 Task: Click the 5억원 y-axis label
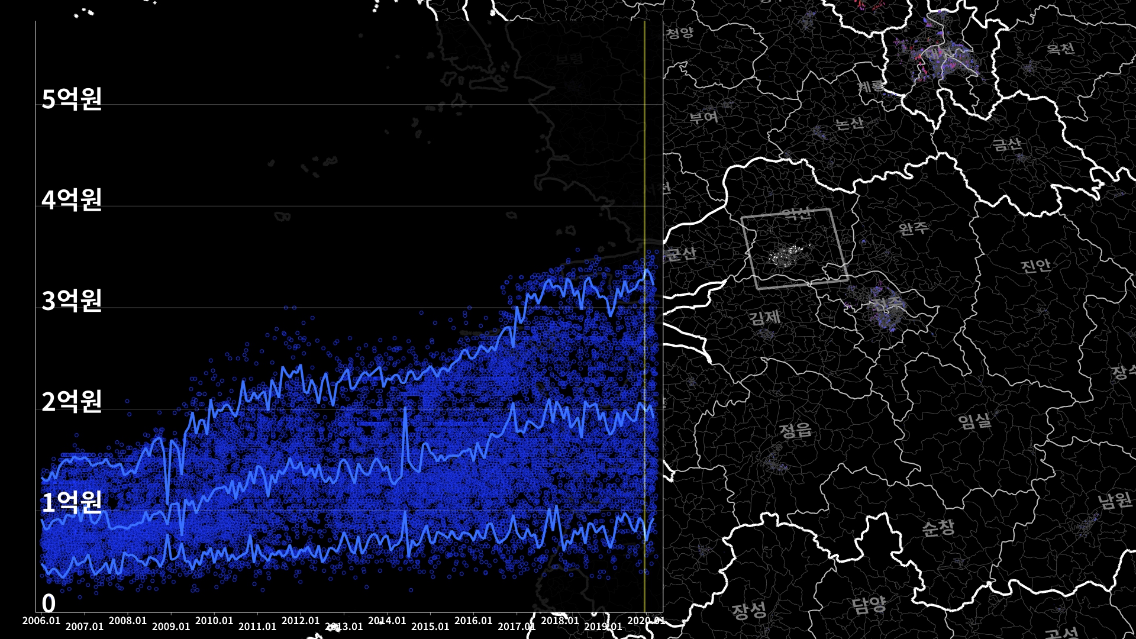(72, 99)
